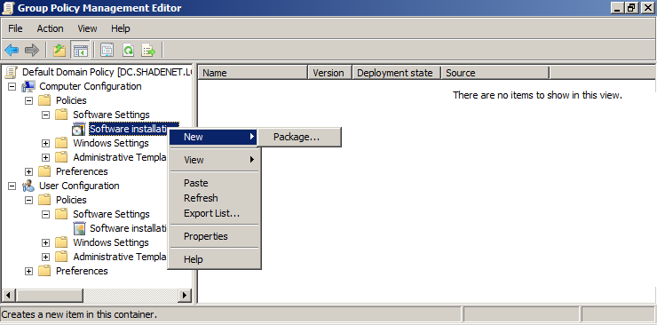This screenshot has width=657, height=325.
Task: Collapse User Configuration Software Settings
Action: [45, 214]
